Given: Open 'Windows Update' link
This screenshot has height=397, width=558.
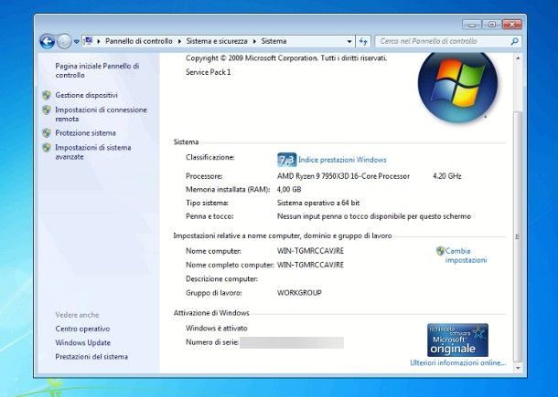Looking at the screenshot, I should [x=83, y=342].
